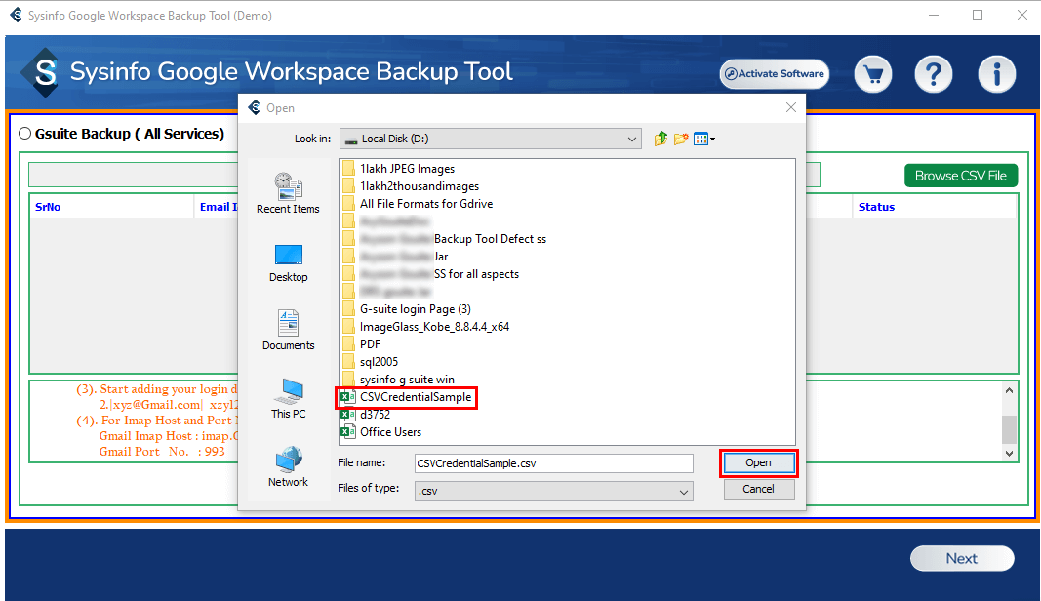Create a new folder icon
Image resolution: width=1041 pixels, height=601 pixels.
(x=680, y=139)
